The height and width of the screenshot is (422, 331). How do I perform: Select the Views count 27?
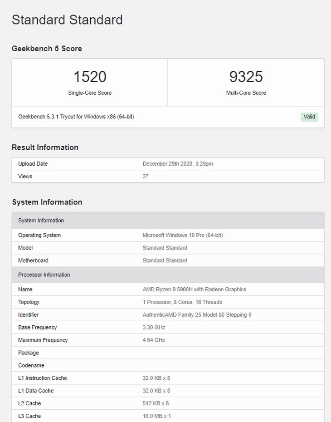point(146,176)
